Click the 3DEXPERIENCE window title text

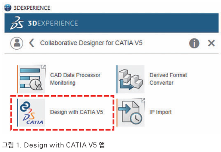32,8
